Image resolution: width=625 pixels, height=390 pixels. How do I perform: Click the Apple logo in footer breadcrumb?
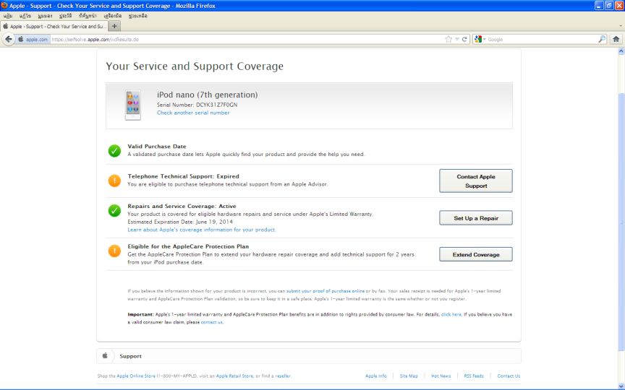105,356
